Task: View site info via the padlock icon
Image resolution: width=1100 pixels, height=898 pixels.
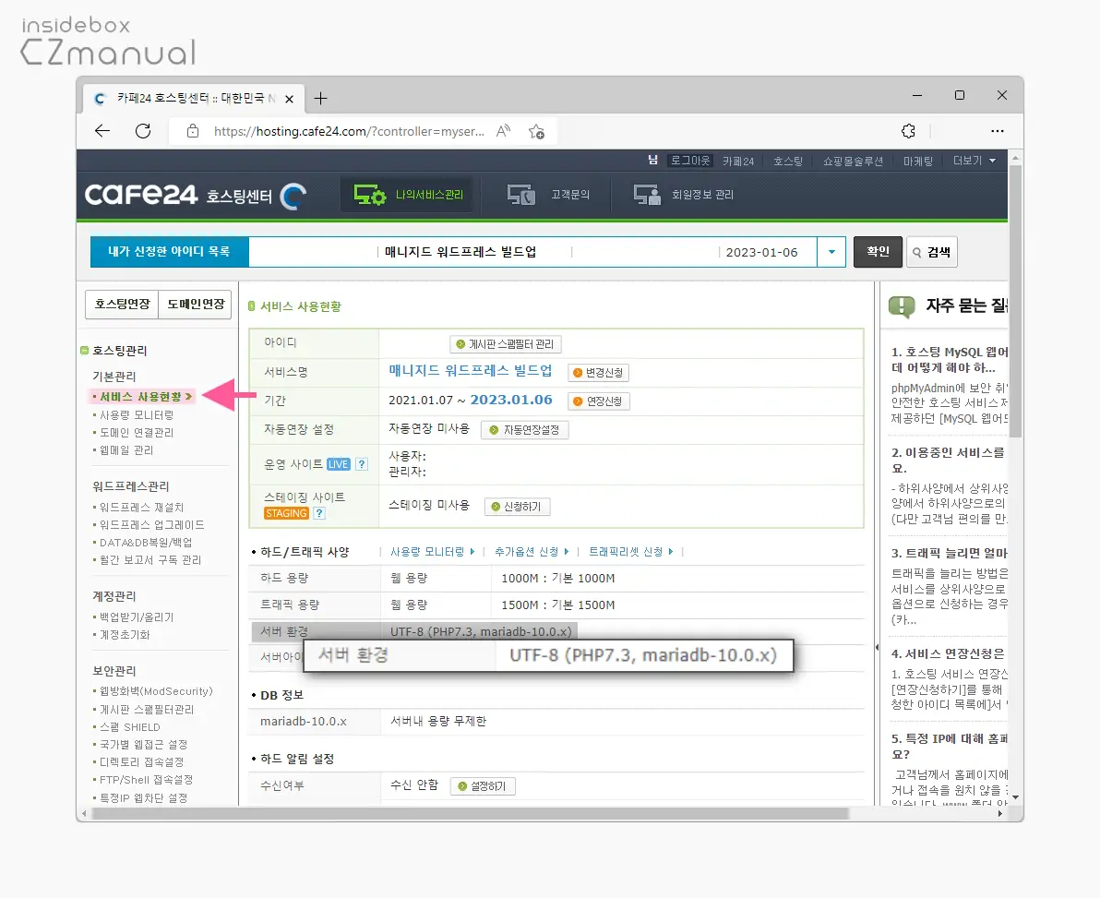Action: (x=193, y=131)
